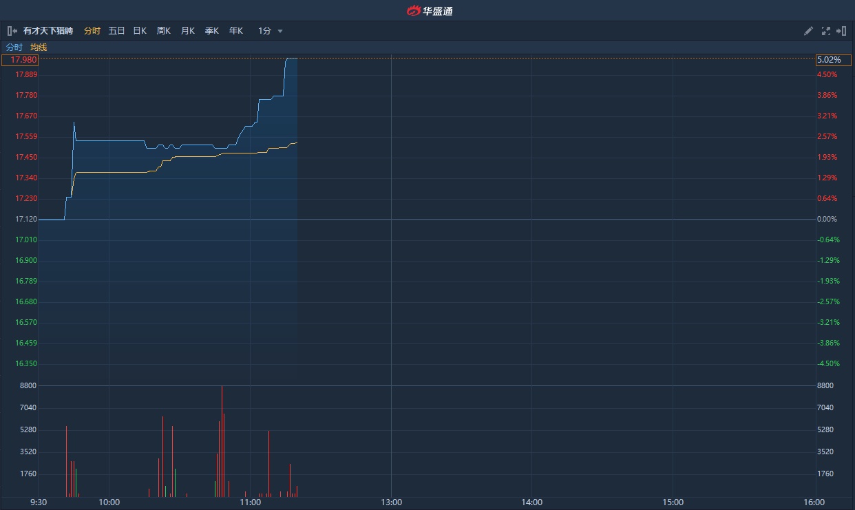
Task: Click the -3.21% percent axis label
Action: (x=828, y=322)
